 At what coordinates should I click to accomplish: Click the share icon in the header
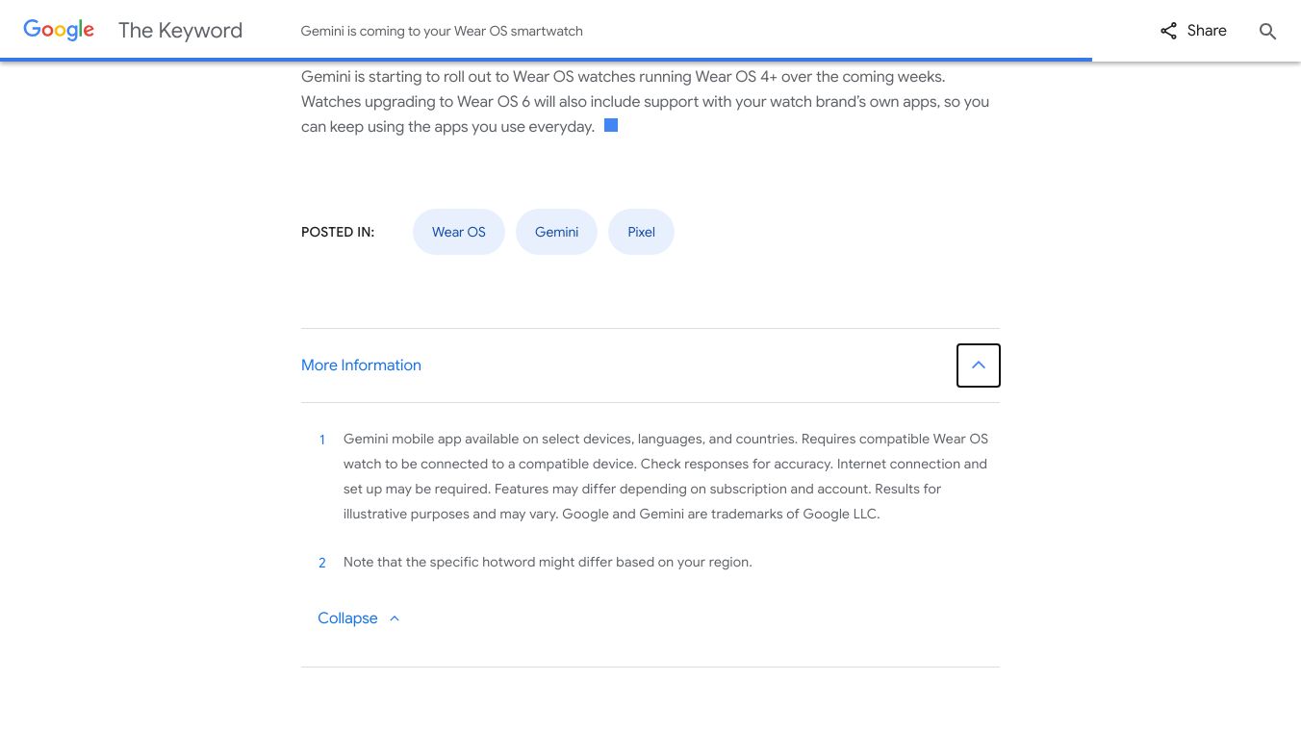(1168, 31)
